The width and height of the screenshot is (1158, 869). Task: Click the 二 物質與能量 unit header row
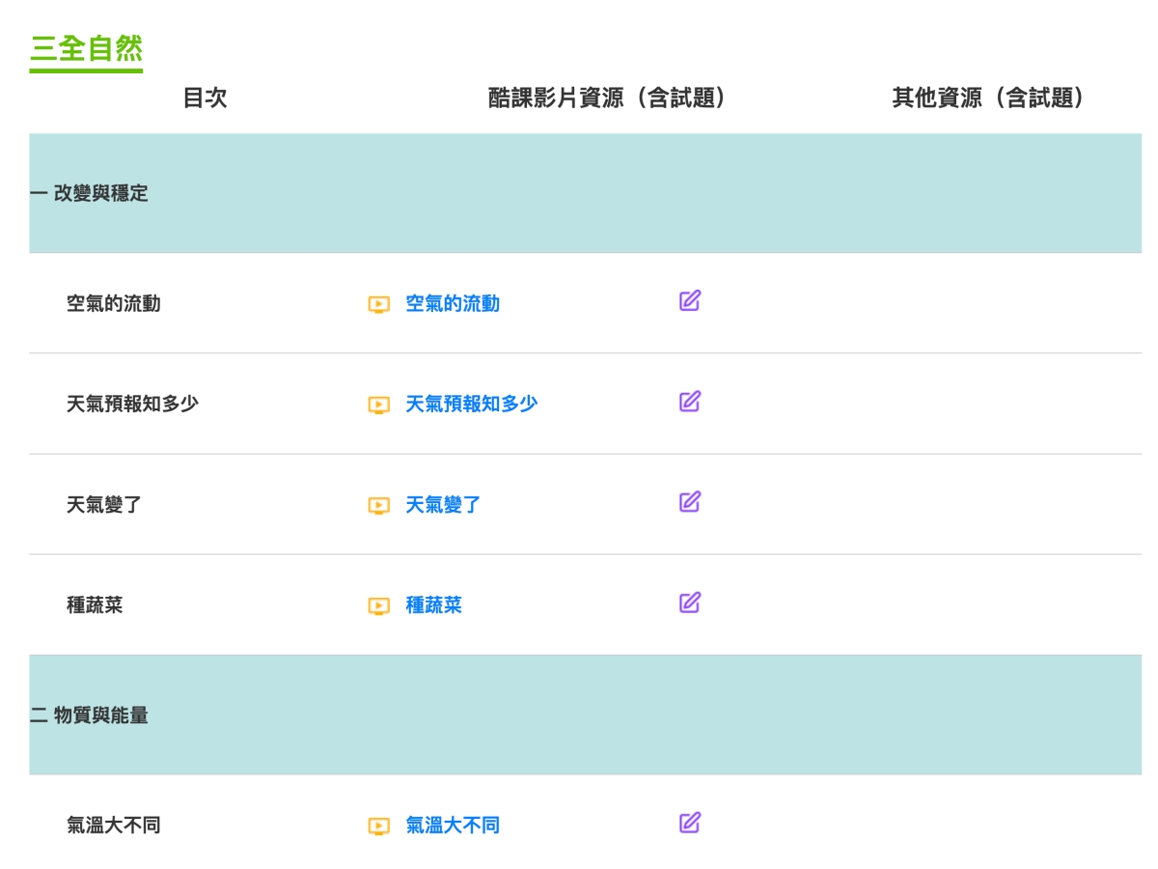pyautogui.click(x=89, y=715)
